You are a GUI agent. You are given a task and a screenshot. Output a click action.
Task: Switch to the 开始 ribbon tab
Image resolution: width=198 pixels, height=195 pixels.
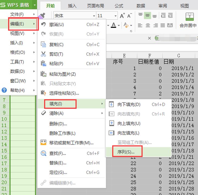[x=50, y=6]
